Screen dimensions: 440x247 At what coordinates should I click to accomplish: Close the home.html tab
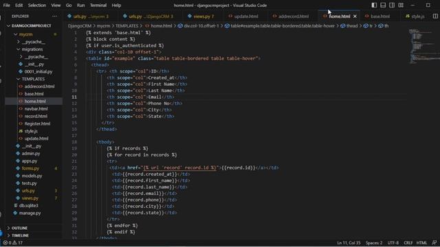pyautogui.click(x=355, y=16)
